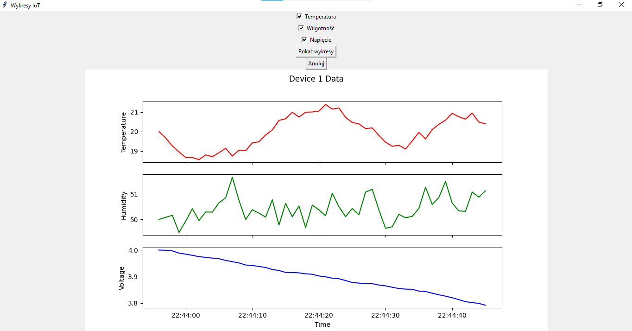Viewport: 632px width, 331px height.
Task: Click the 50 tick on Humidity axis
Action: 134,220
